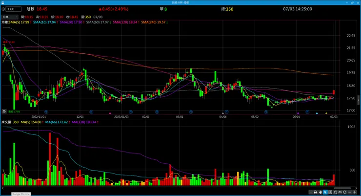The height and width of the screenshot is (196, 361).
Task: Open the chart indicator settings icon
Action: [x=335, y=192]
